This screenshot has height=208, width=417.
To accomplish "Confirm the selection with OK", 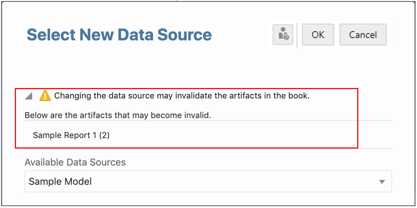I will (x=318, y=35).
